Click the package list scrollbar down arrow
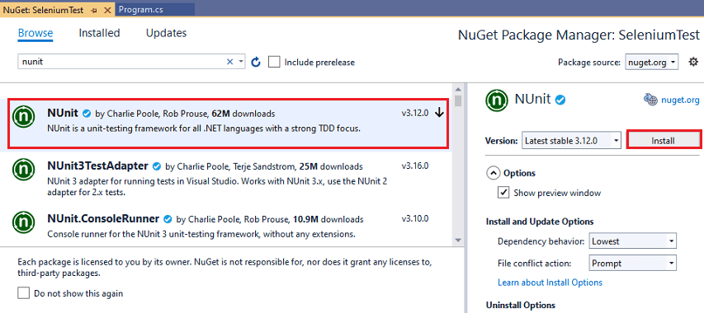 [458, 241]
